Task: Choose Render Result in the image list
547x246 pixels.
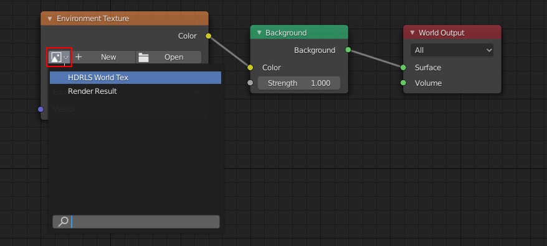Action: [x=135, y=91]
